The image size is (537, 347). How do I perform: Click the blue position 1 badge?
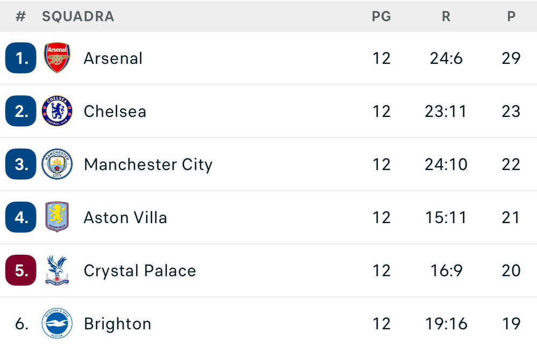(x=21, y=58)
